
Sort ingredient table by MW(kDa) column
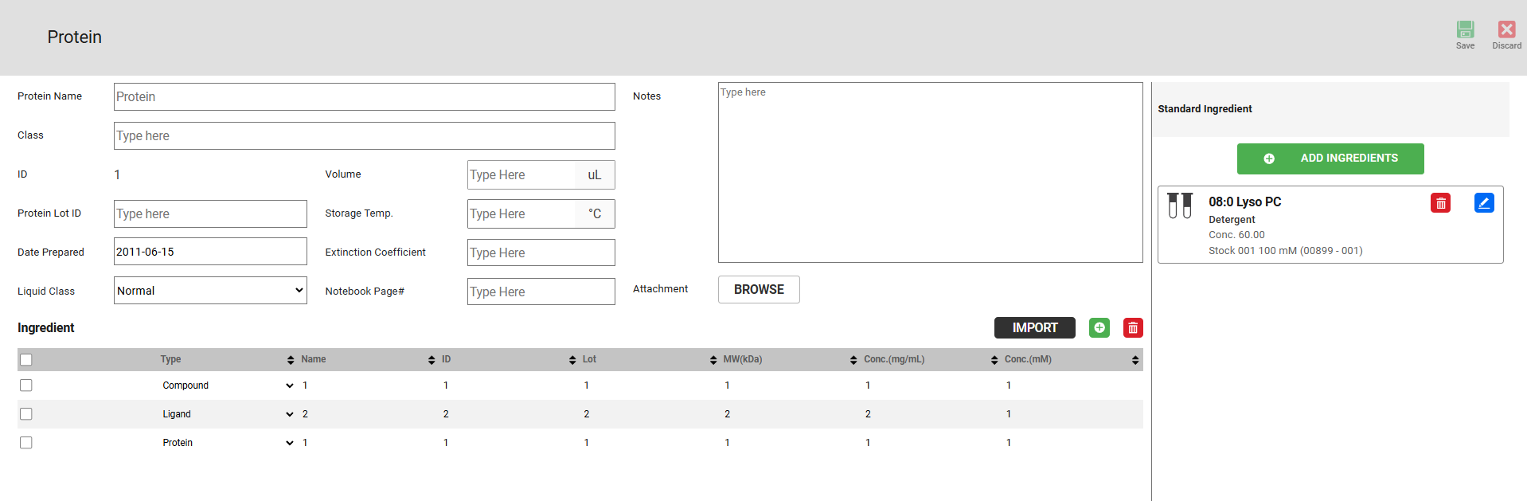(853, 360)
